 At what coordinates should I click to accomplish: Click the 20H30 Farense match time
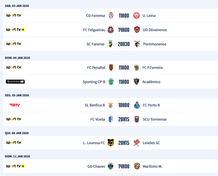pos(124,44)
